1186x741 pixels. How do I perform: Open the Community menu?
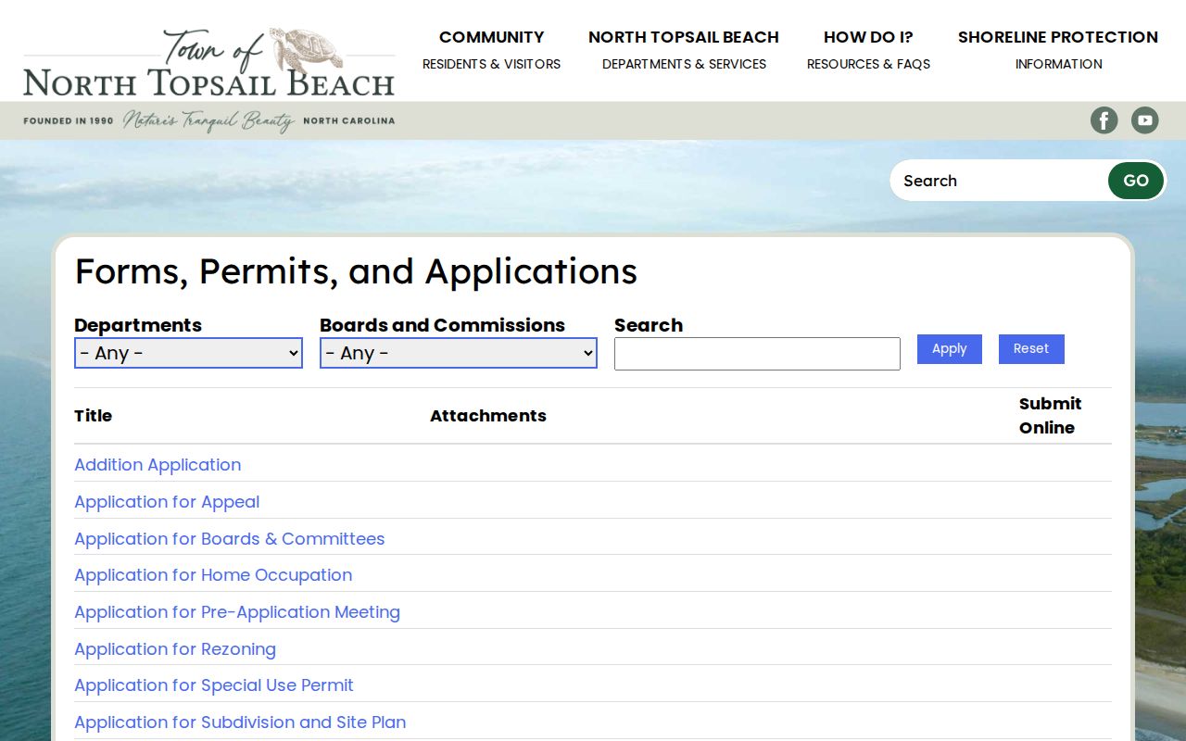pos(491,50)
